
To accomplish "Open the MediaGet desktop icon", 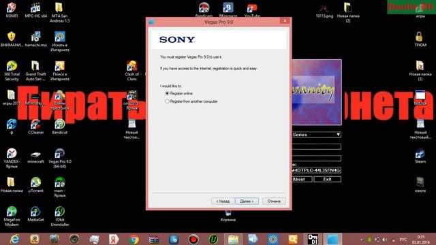I will (x=35, y=214).
